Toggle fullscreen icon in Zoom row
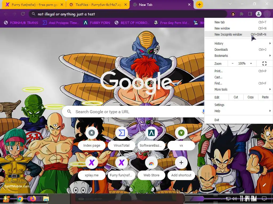273x204 pixels. click(264, 63)
